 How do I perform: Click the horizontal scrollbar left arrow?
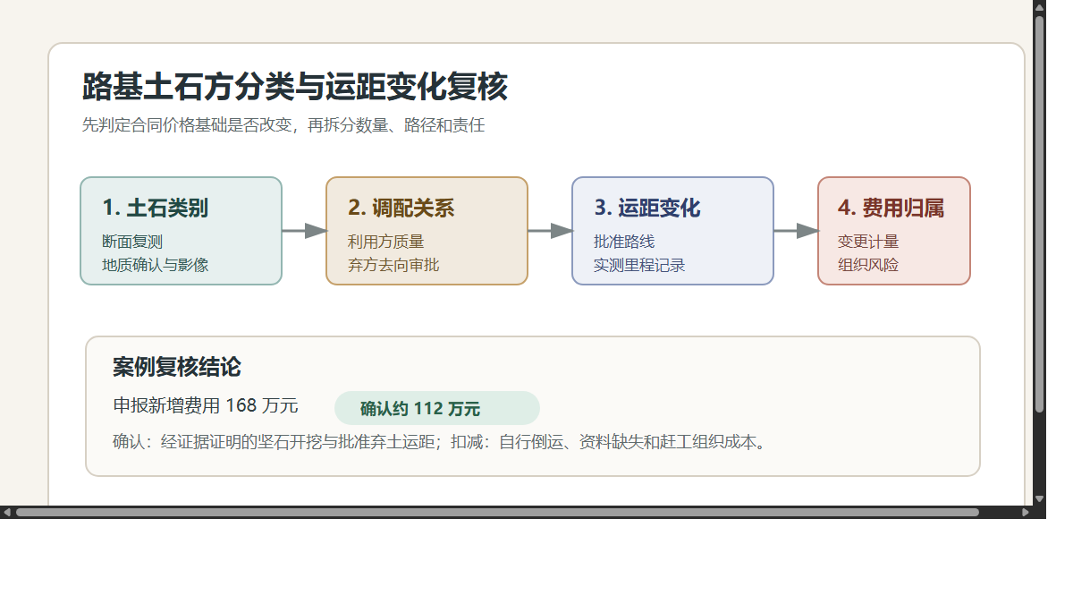pos(7,512)
